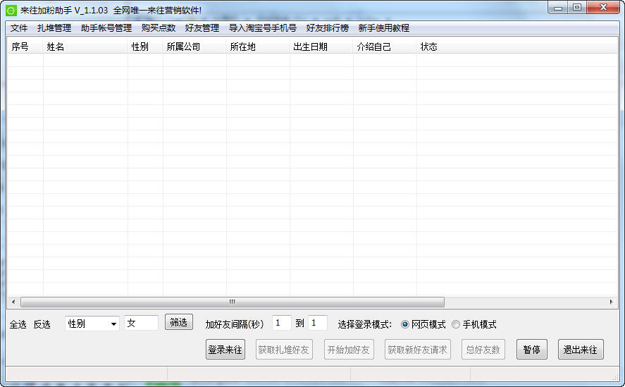Click the 筛选 button
Image resolution: width=625 pixels, height=387 pixels.
(x=179, y=322)
